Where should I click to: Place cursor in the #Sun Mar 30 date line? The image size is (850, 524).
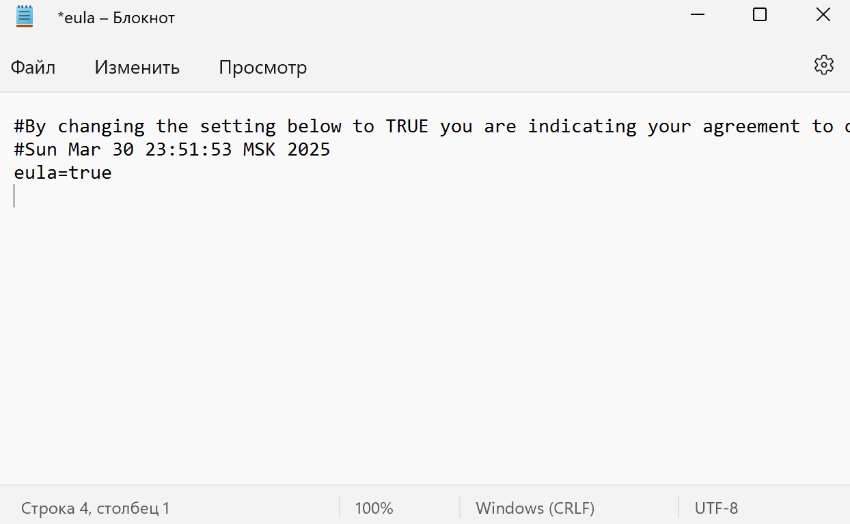[x=172, y=149]
